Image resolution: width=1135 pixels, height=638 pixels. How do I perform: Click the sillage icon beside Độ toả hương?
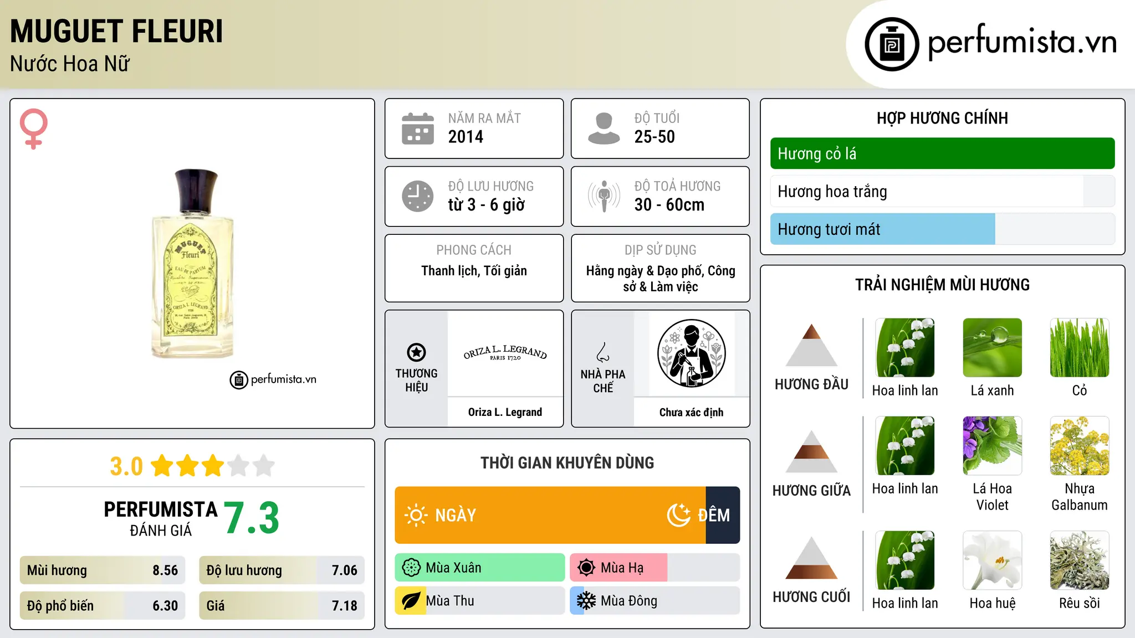click(604, 196)
